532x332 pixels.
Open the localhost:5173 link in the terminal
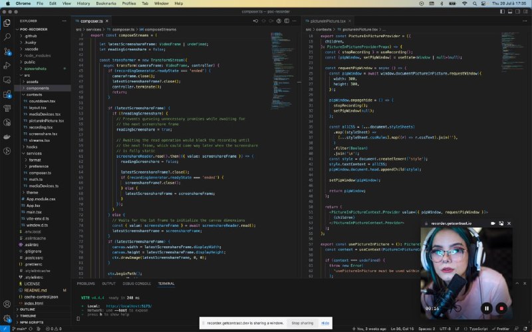[x=128, y=306]
